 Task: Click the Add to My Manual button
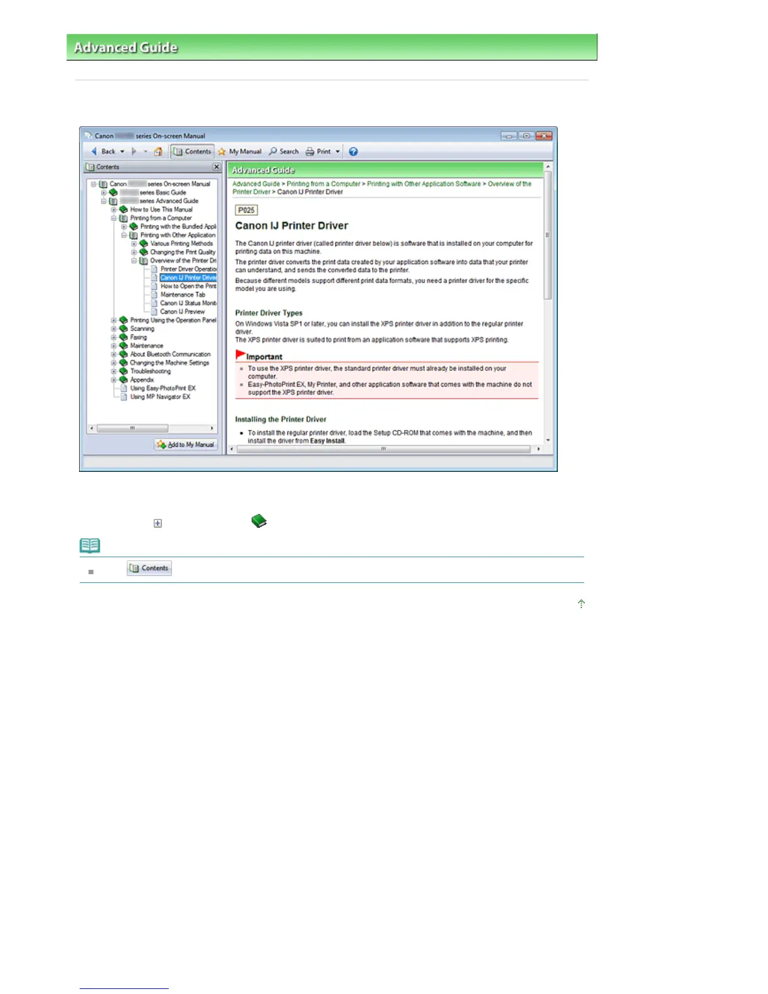pyautogui.click(x=186, y=444)
